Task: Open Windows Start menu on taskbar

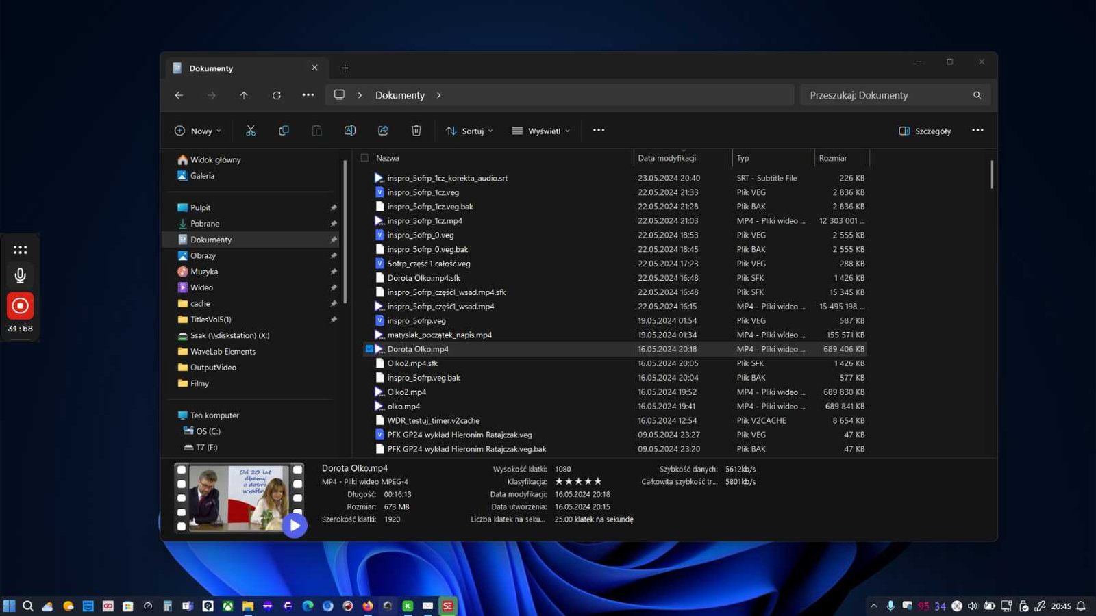Action: (x=10, y=606)
